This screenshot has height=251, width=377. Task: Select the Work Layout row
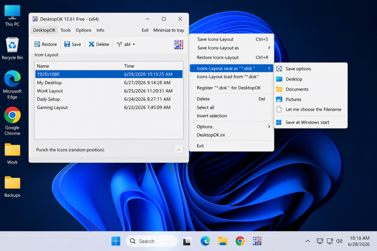(109, 91)
